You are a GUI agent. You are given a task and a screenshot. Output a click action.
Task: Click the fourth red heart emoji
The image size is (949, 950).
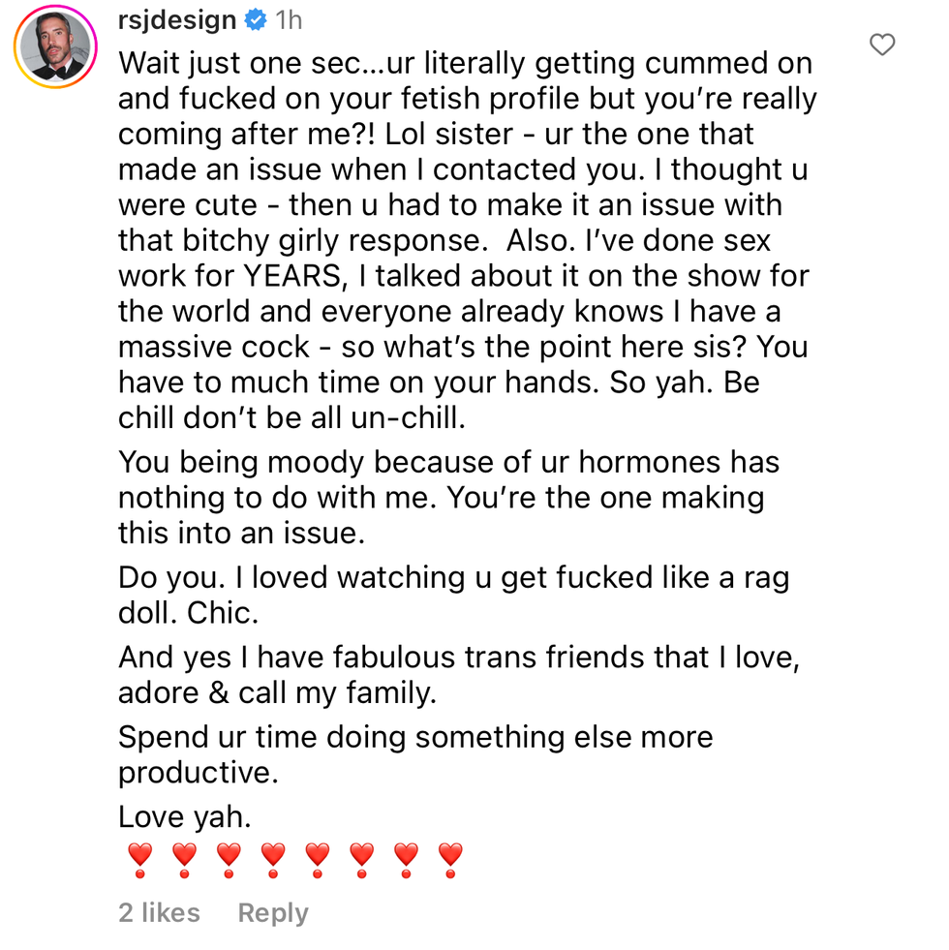coord(273,860)
